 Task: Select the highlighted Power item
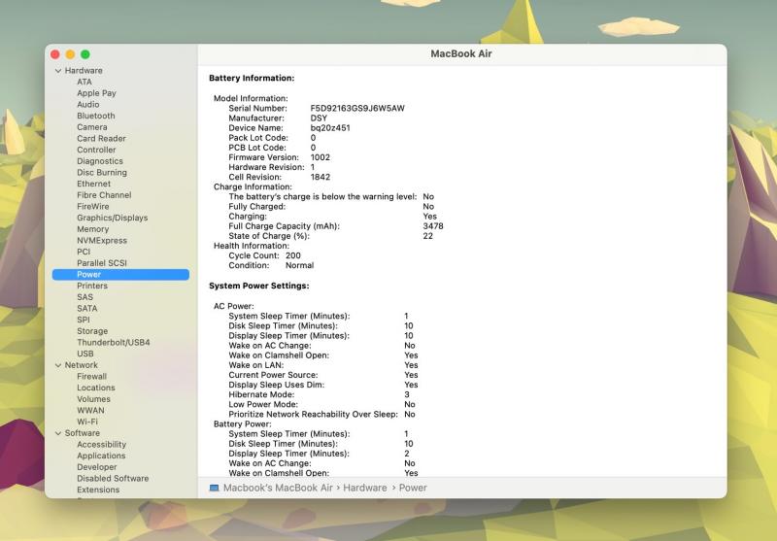[x=89, y=275]
